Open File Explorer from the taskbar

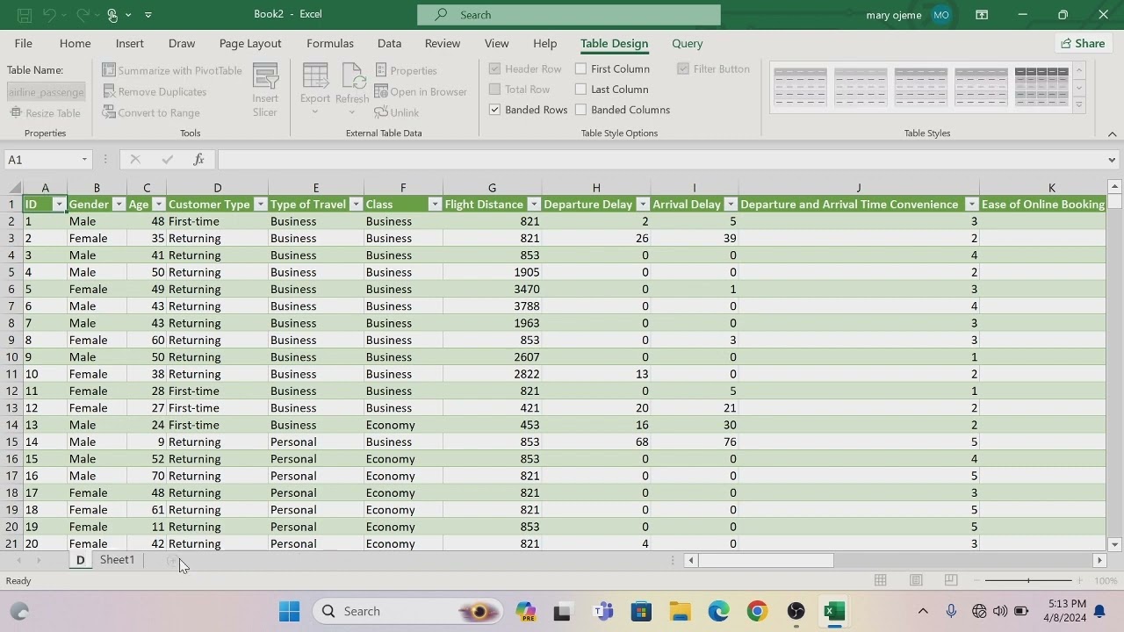click(680, 611)
